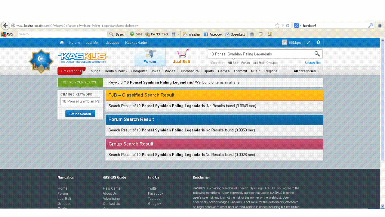Open the browser home page icon
Screen dimensions: 385x217
click(380, 26)
